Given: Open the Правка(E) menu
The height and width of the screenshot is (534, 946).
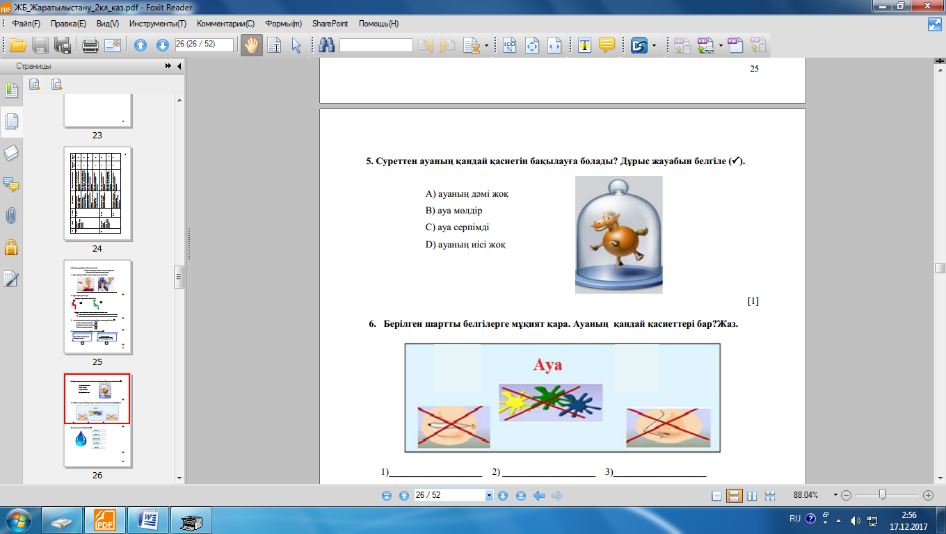Looking at the screenshot, I should (x=68, y=24).
